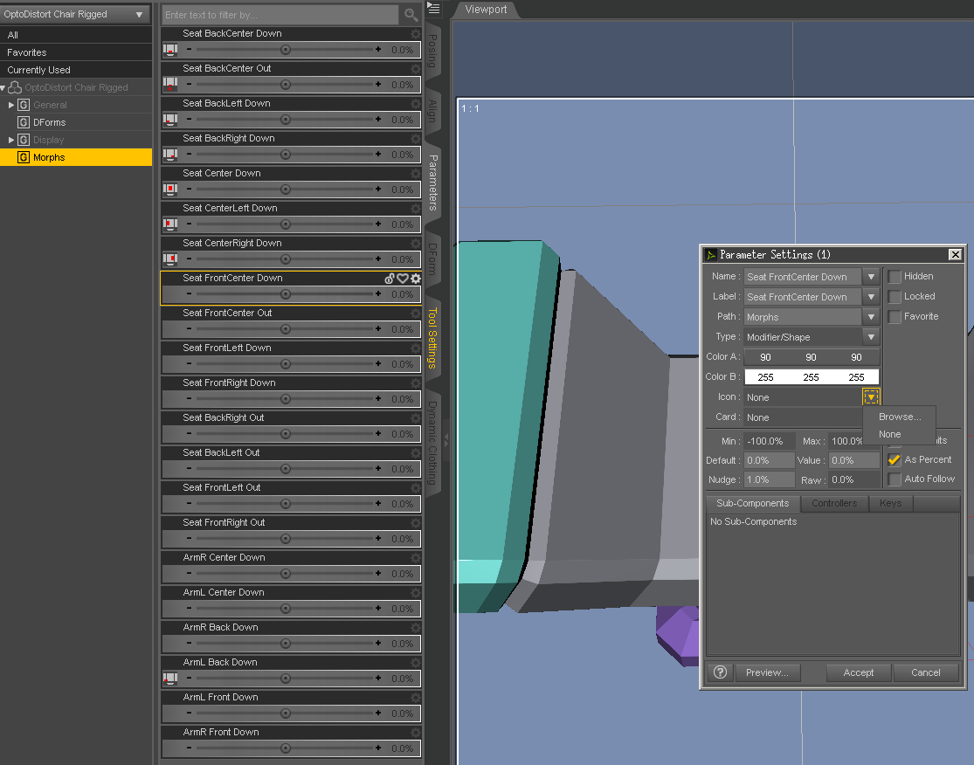Click the DForms group G icon
974x765 pixels.
click(x=24, y=122)
